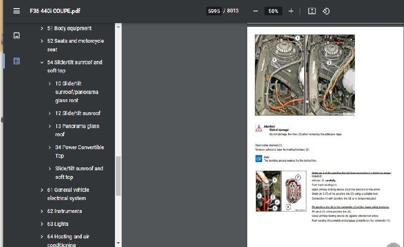Show page thumbnails view in sidebar

pyautogui.click(x=16, y=35)
